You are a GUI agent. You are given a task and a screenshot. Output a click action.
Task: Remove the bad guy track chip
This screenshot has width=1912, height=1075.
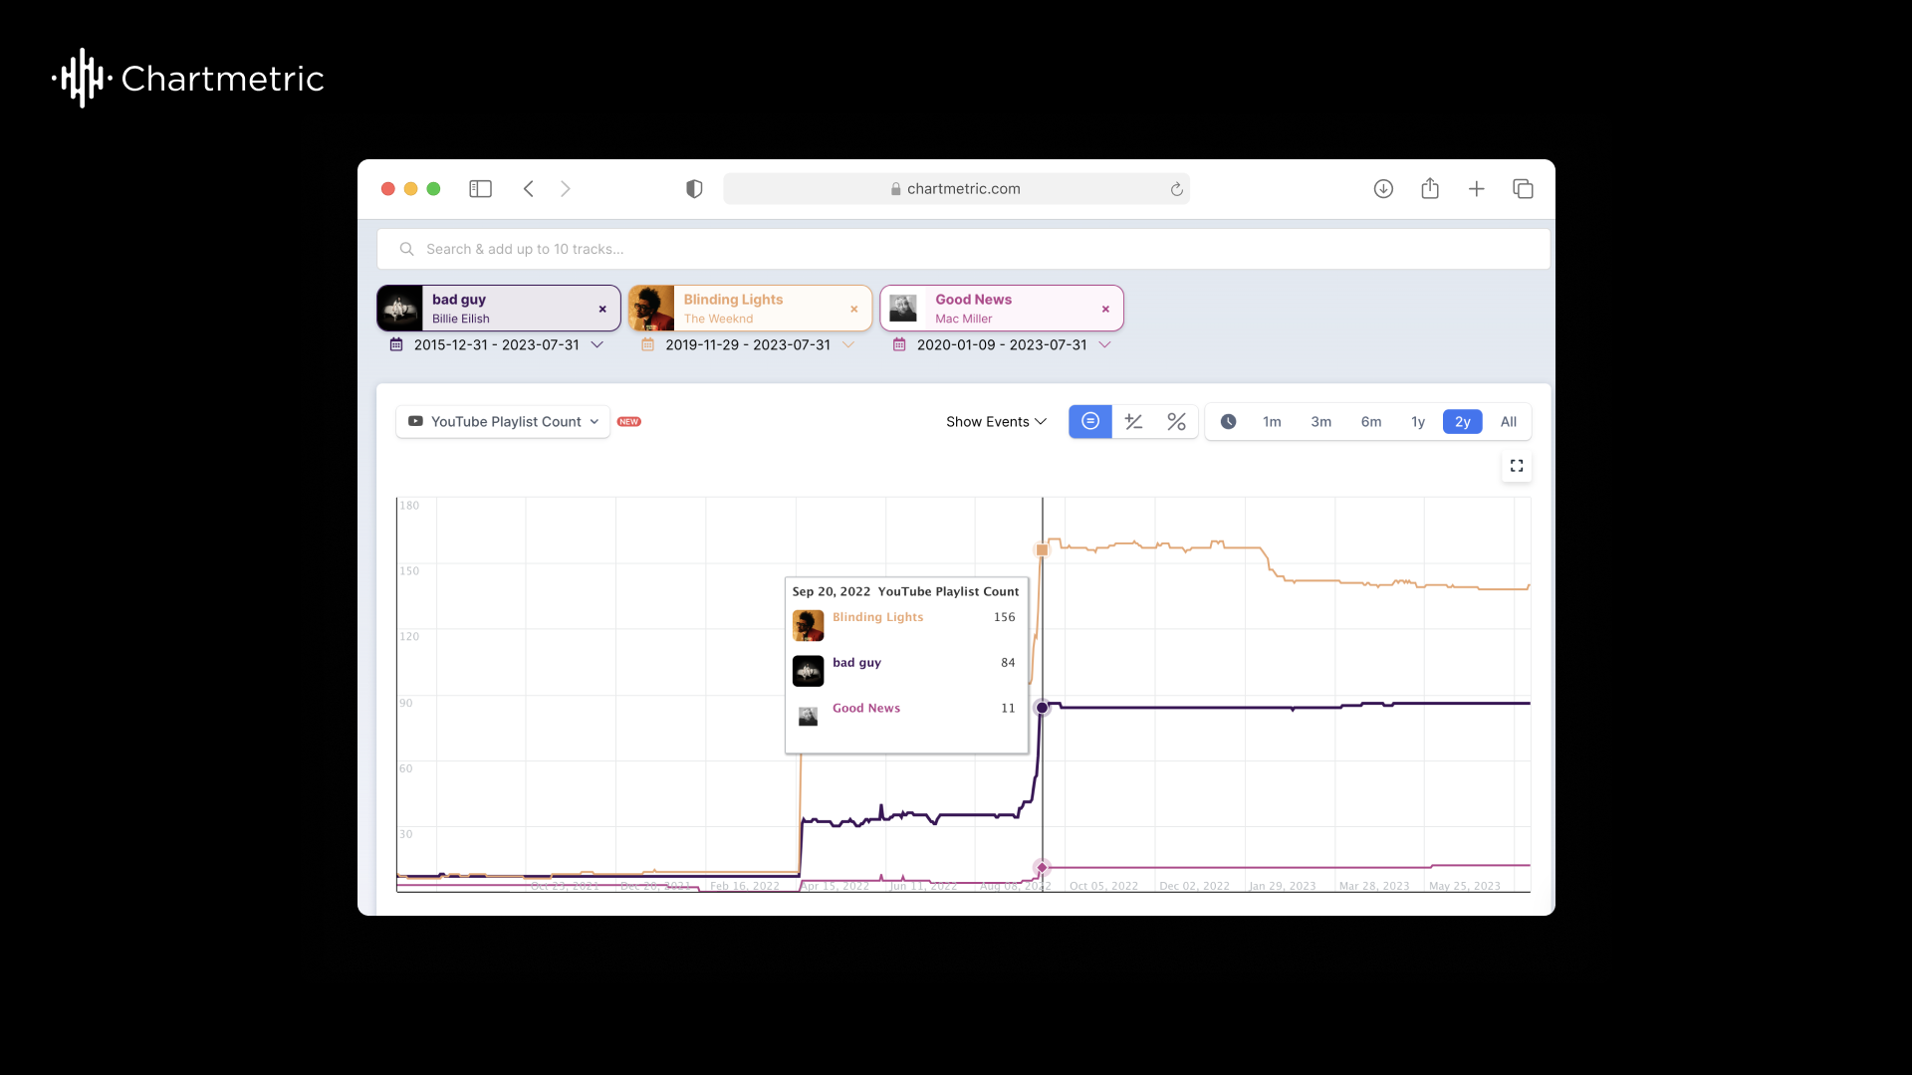(x=602, y=310)
